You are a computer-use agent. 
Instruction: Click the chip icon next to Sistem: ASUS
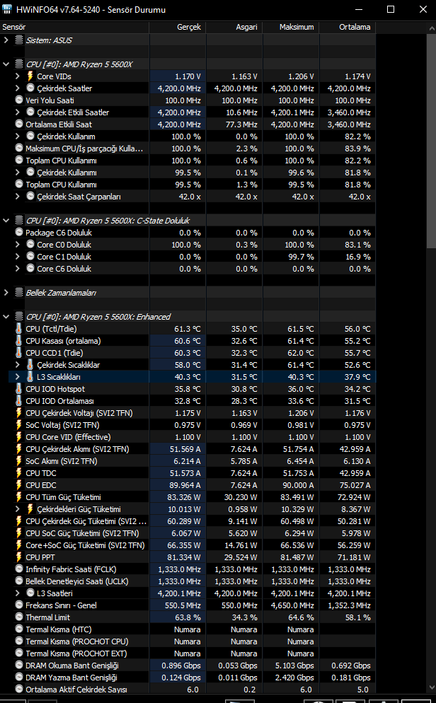[19, 40]
